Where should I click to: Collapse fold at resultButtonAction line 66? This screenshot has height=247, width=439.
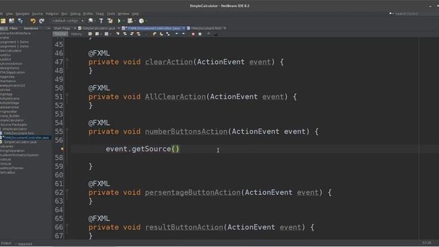click(x=67, y=225)
